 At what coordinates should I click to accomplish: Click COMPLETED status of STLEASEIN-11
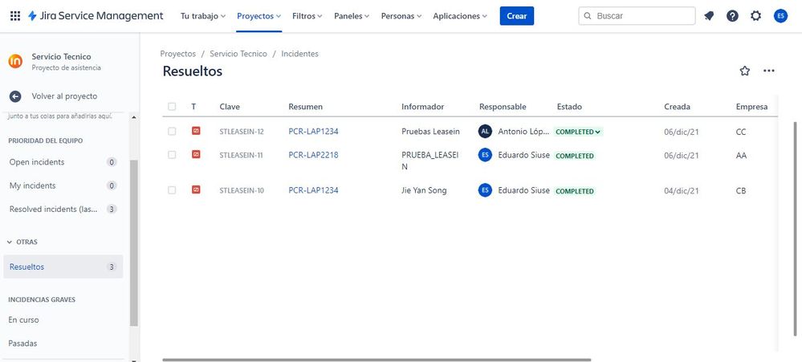pyautogui.click(x=575, y=156)
